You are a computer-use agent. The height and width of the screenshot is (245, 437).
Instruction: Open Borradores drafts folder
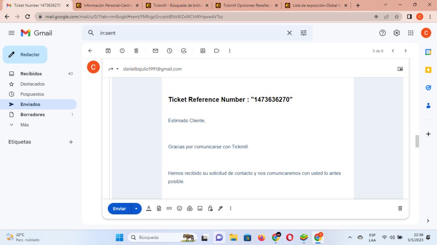click(39, 114)
